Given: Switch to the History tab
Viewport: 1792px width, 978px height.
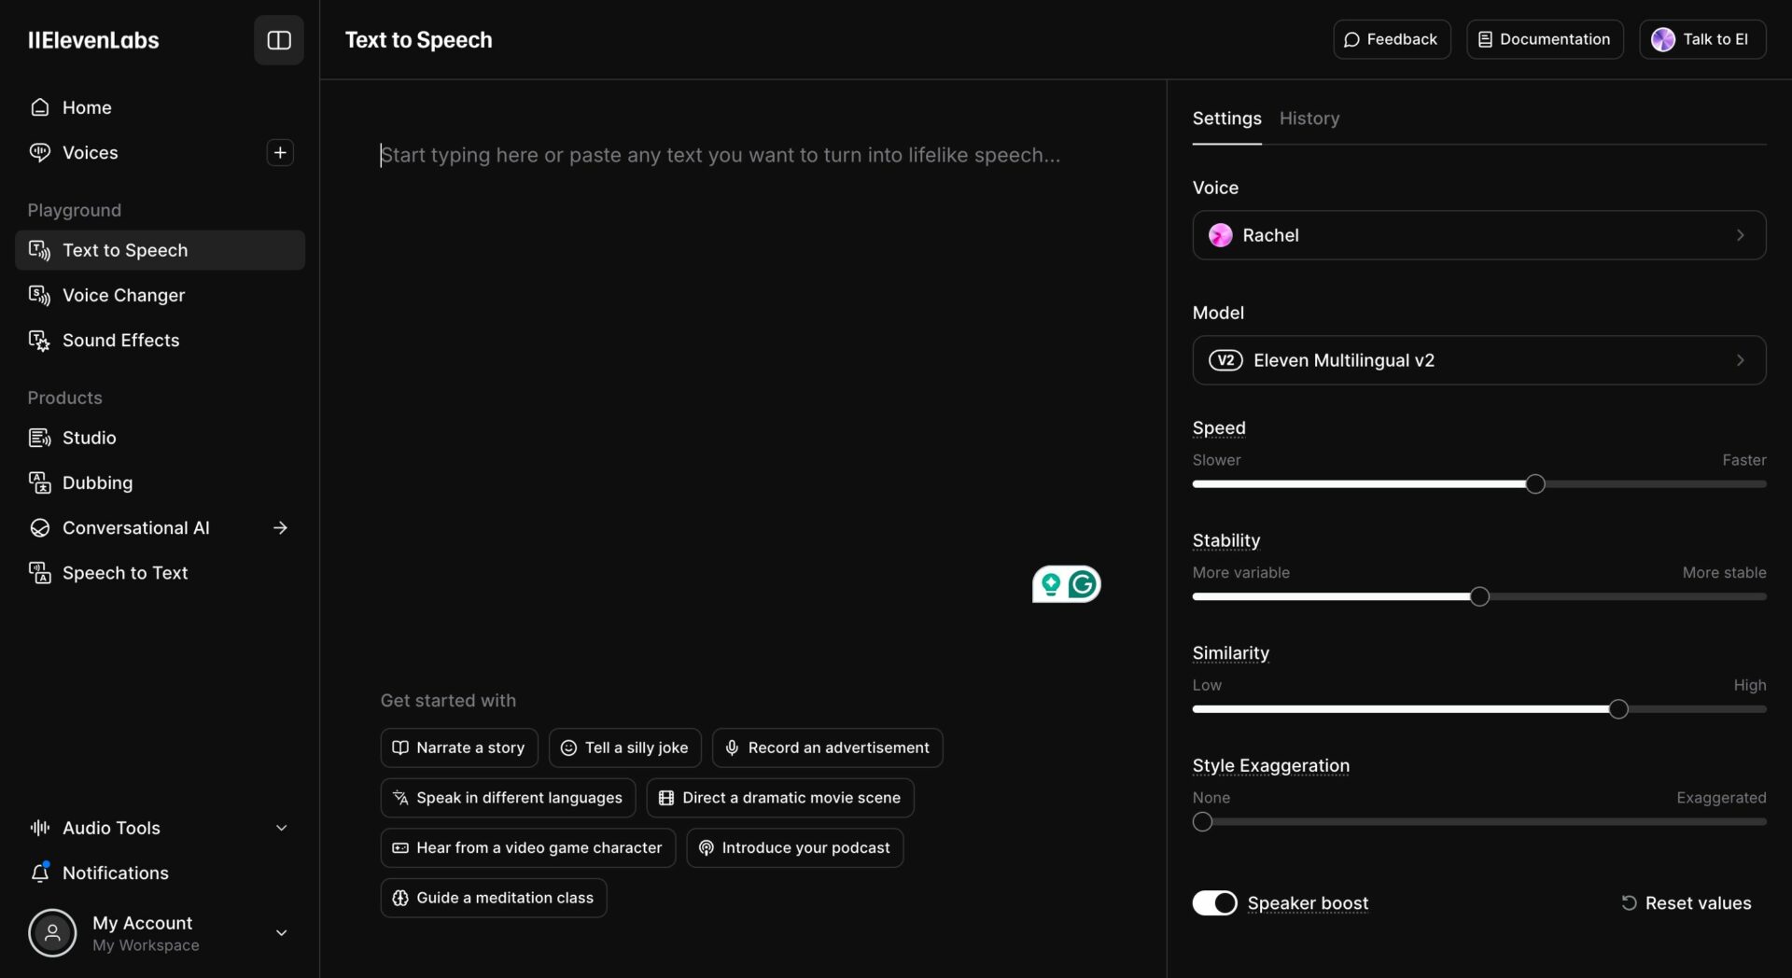Looking at the screenshot, I should click(1309, 119).
